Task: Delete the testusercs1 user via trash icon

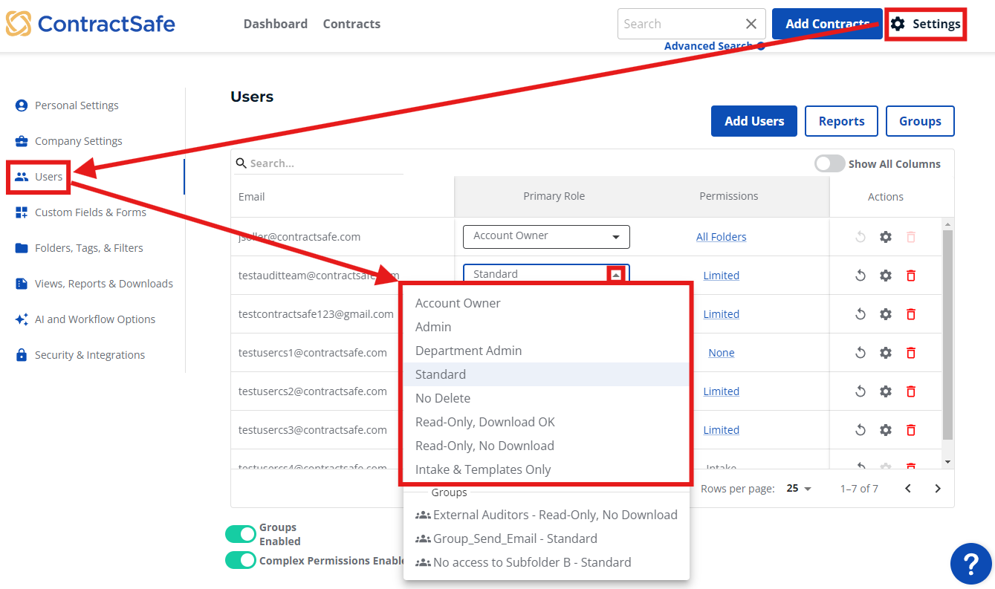Action: tap(910, 352)
